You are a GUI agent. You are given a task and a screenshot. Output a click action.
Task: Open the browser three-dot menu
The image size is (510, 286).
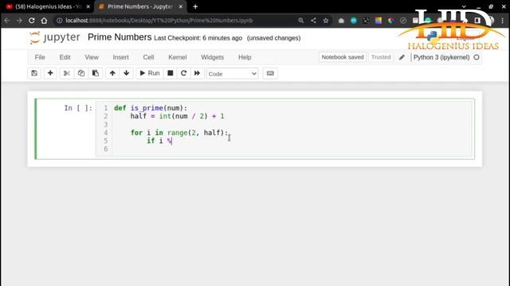coord(503,21)
